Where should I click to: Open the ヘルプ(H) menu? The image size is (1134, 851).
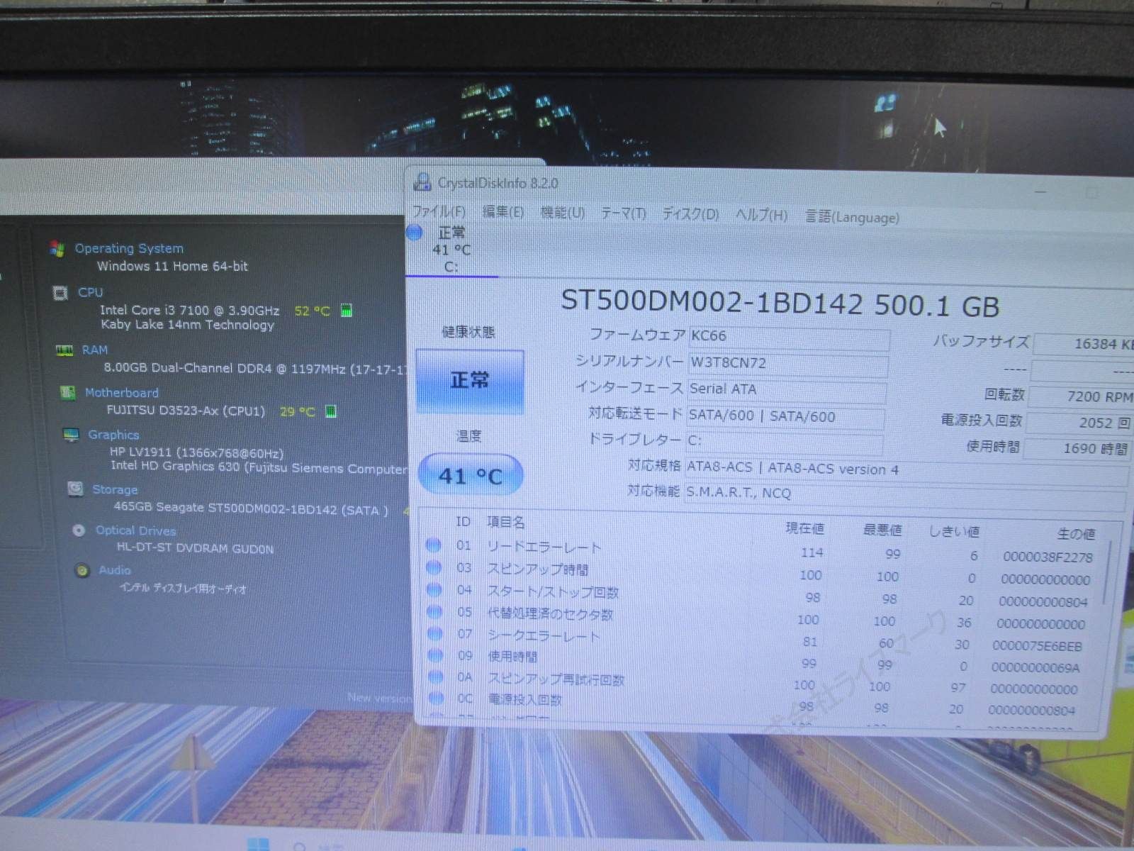tap(761, 216)
